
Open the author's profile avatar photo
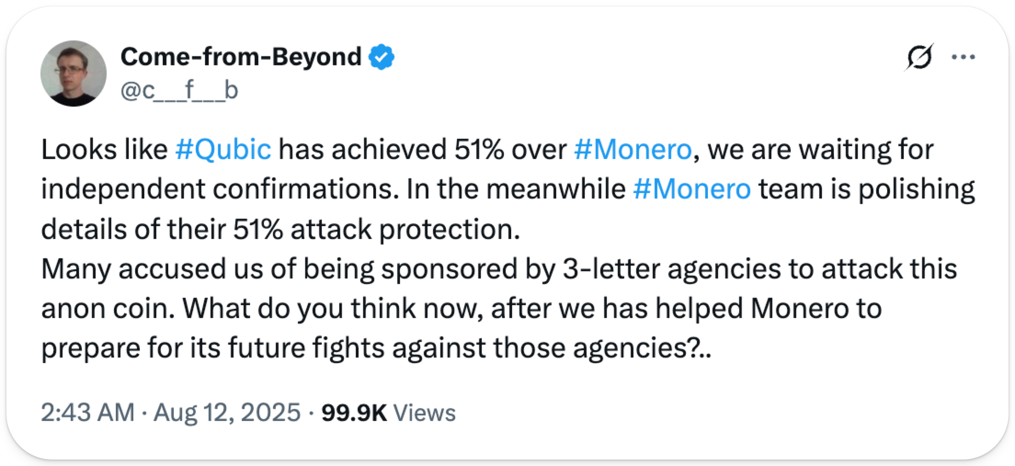(74, 74)
